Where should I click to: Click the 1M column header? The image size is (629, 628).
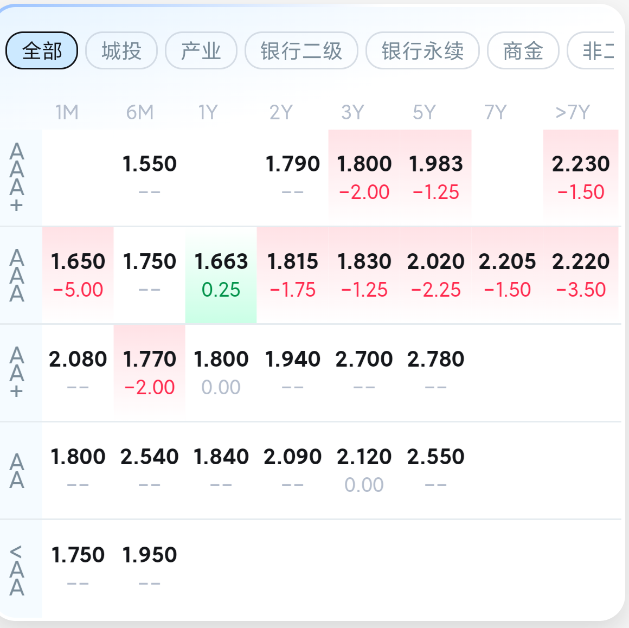[x=67, y=112]
